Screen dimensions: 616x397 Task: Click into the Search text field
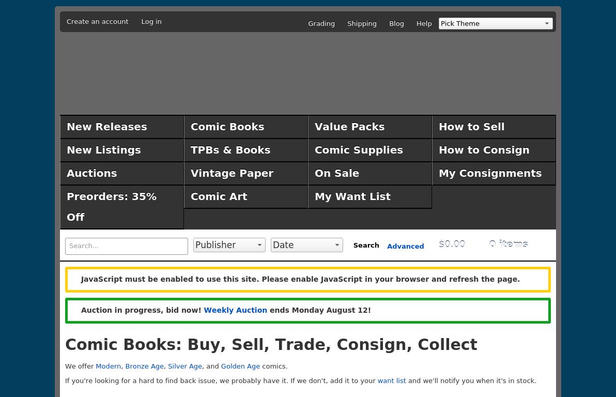pyautogui.click(x=126, y=246)
